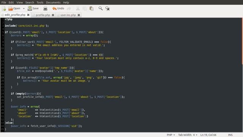
Task: Open Find and Replace icon
Action: (107, 8)
